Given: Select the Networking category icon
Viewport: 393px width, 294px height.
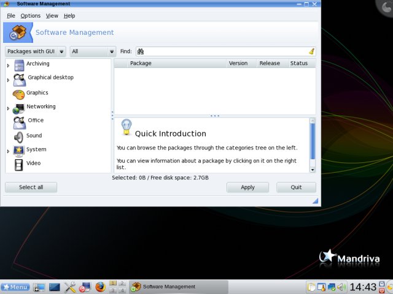Looking at the screenshot, I should tap(18, 109).
